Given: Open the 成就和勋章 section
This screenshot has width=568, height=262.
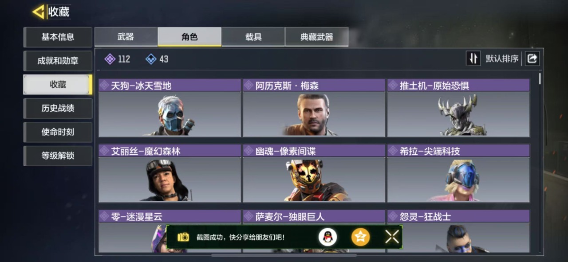Looking at the screenshot, I should pos(58,61).
